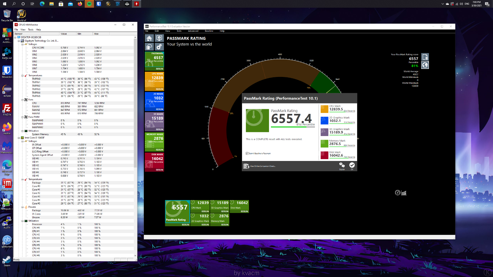Collapse the Gigabyte Technology node in HWMonitor
The image size is (493, 277).
pyautogui.click(x=19, y=41)
